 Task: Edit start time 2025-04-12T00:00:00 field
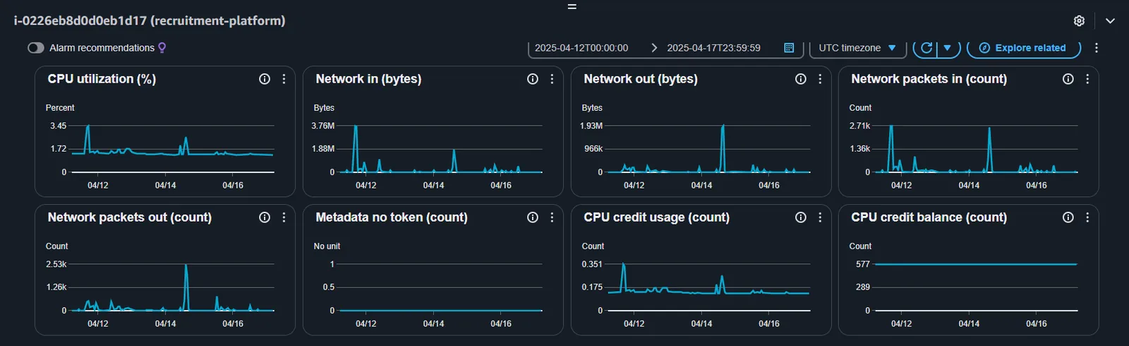[581, 48]
